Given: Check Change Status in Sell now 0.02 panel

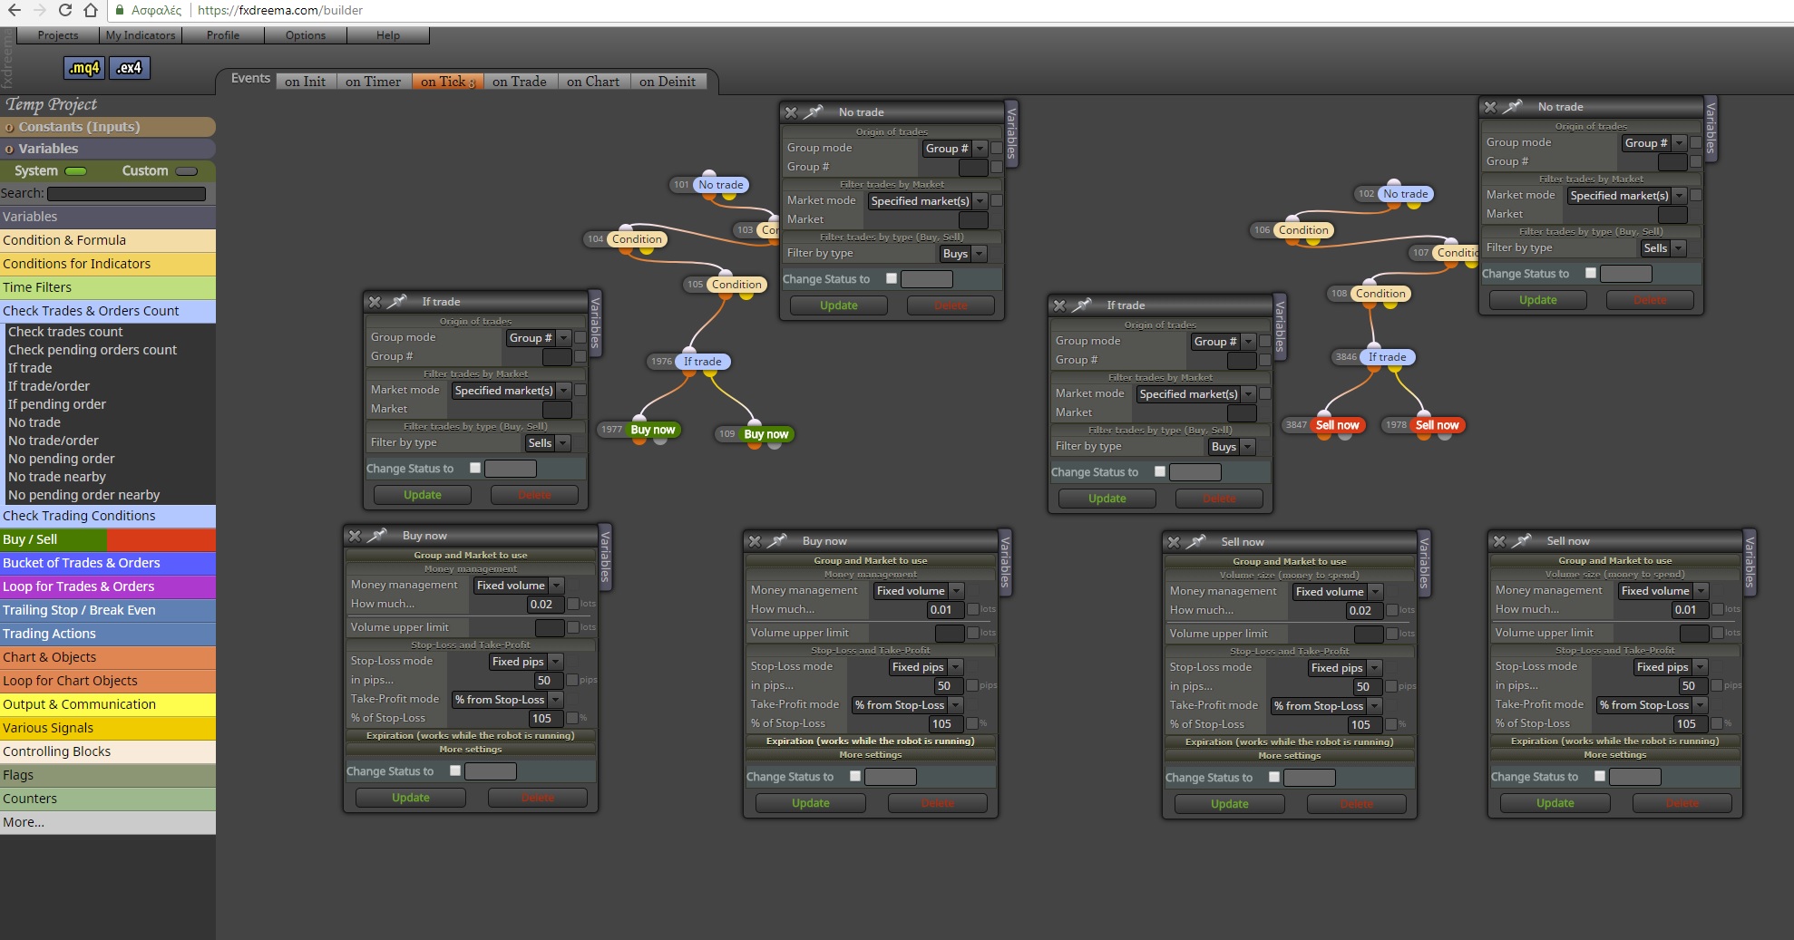Looking at the screenshot, I should click(1274, 778).
